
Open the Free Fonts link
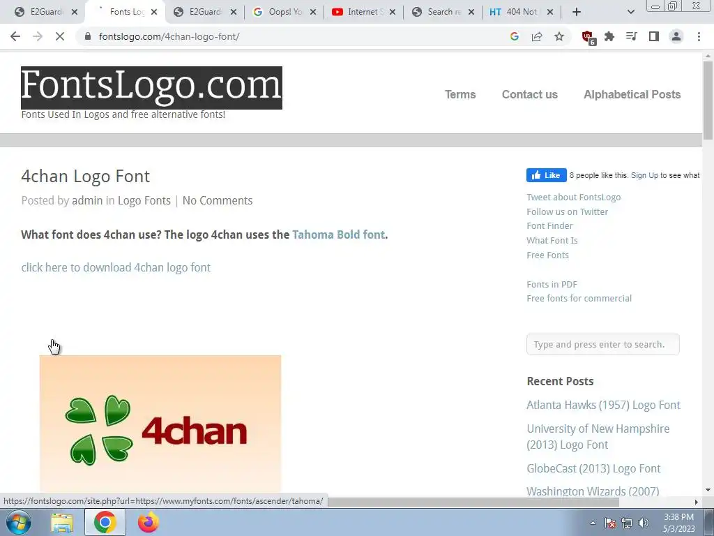coord(547,255)
